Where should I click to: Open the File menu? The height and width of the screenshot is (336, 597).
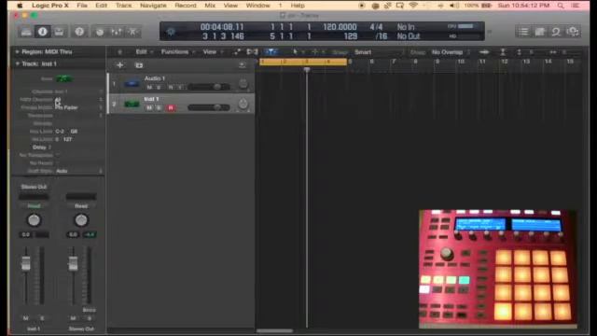[x=82, y=6]
